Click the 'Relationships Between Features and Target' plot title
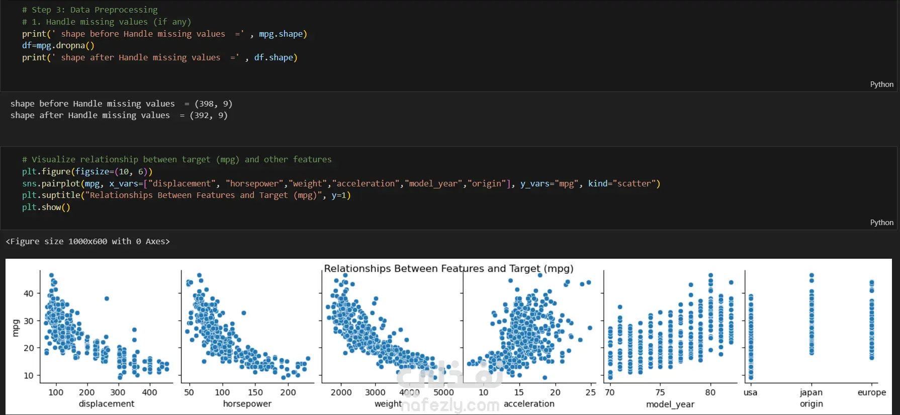This screenshot has width=900, height=415. [x=448, y=269]
